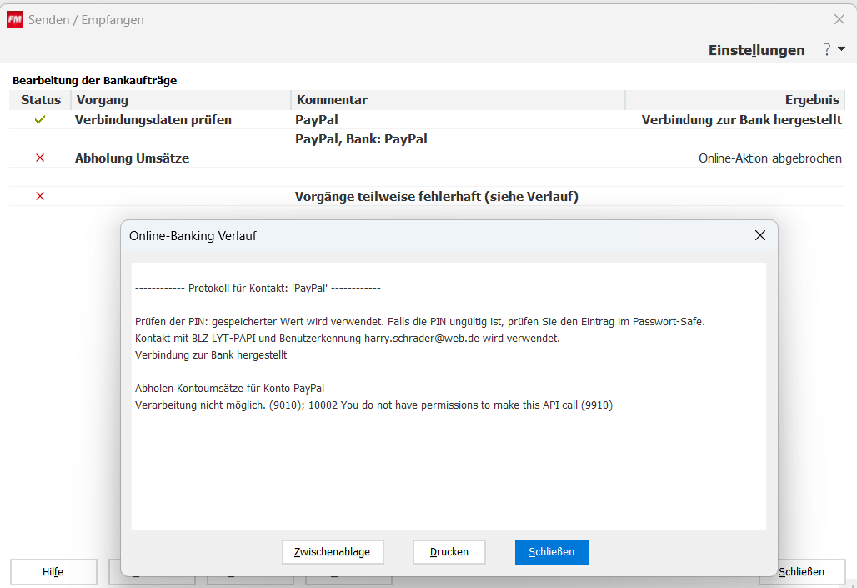This screenshot has width=857, height=588.
Task: Click 'Online-Aktion abgebrochen' result cell
Action: click(x=770, y=158)
